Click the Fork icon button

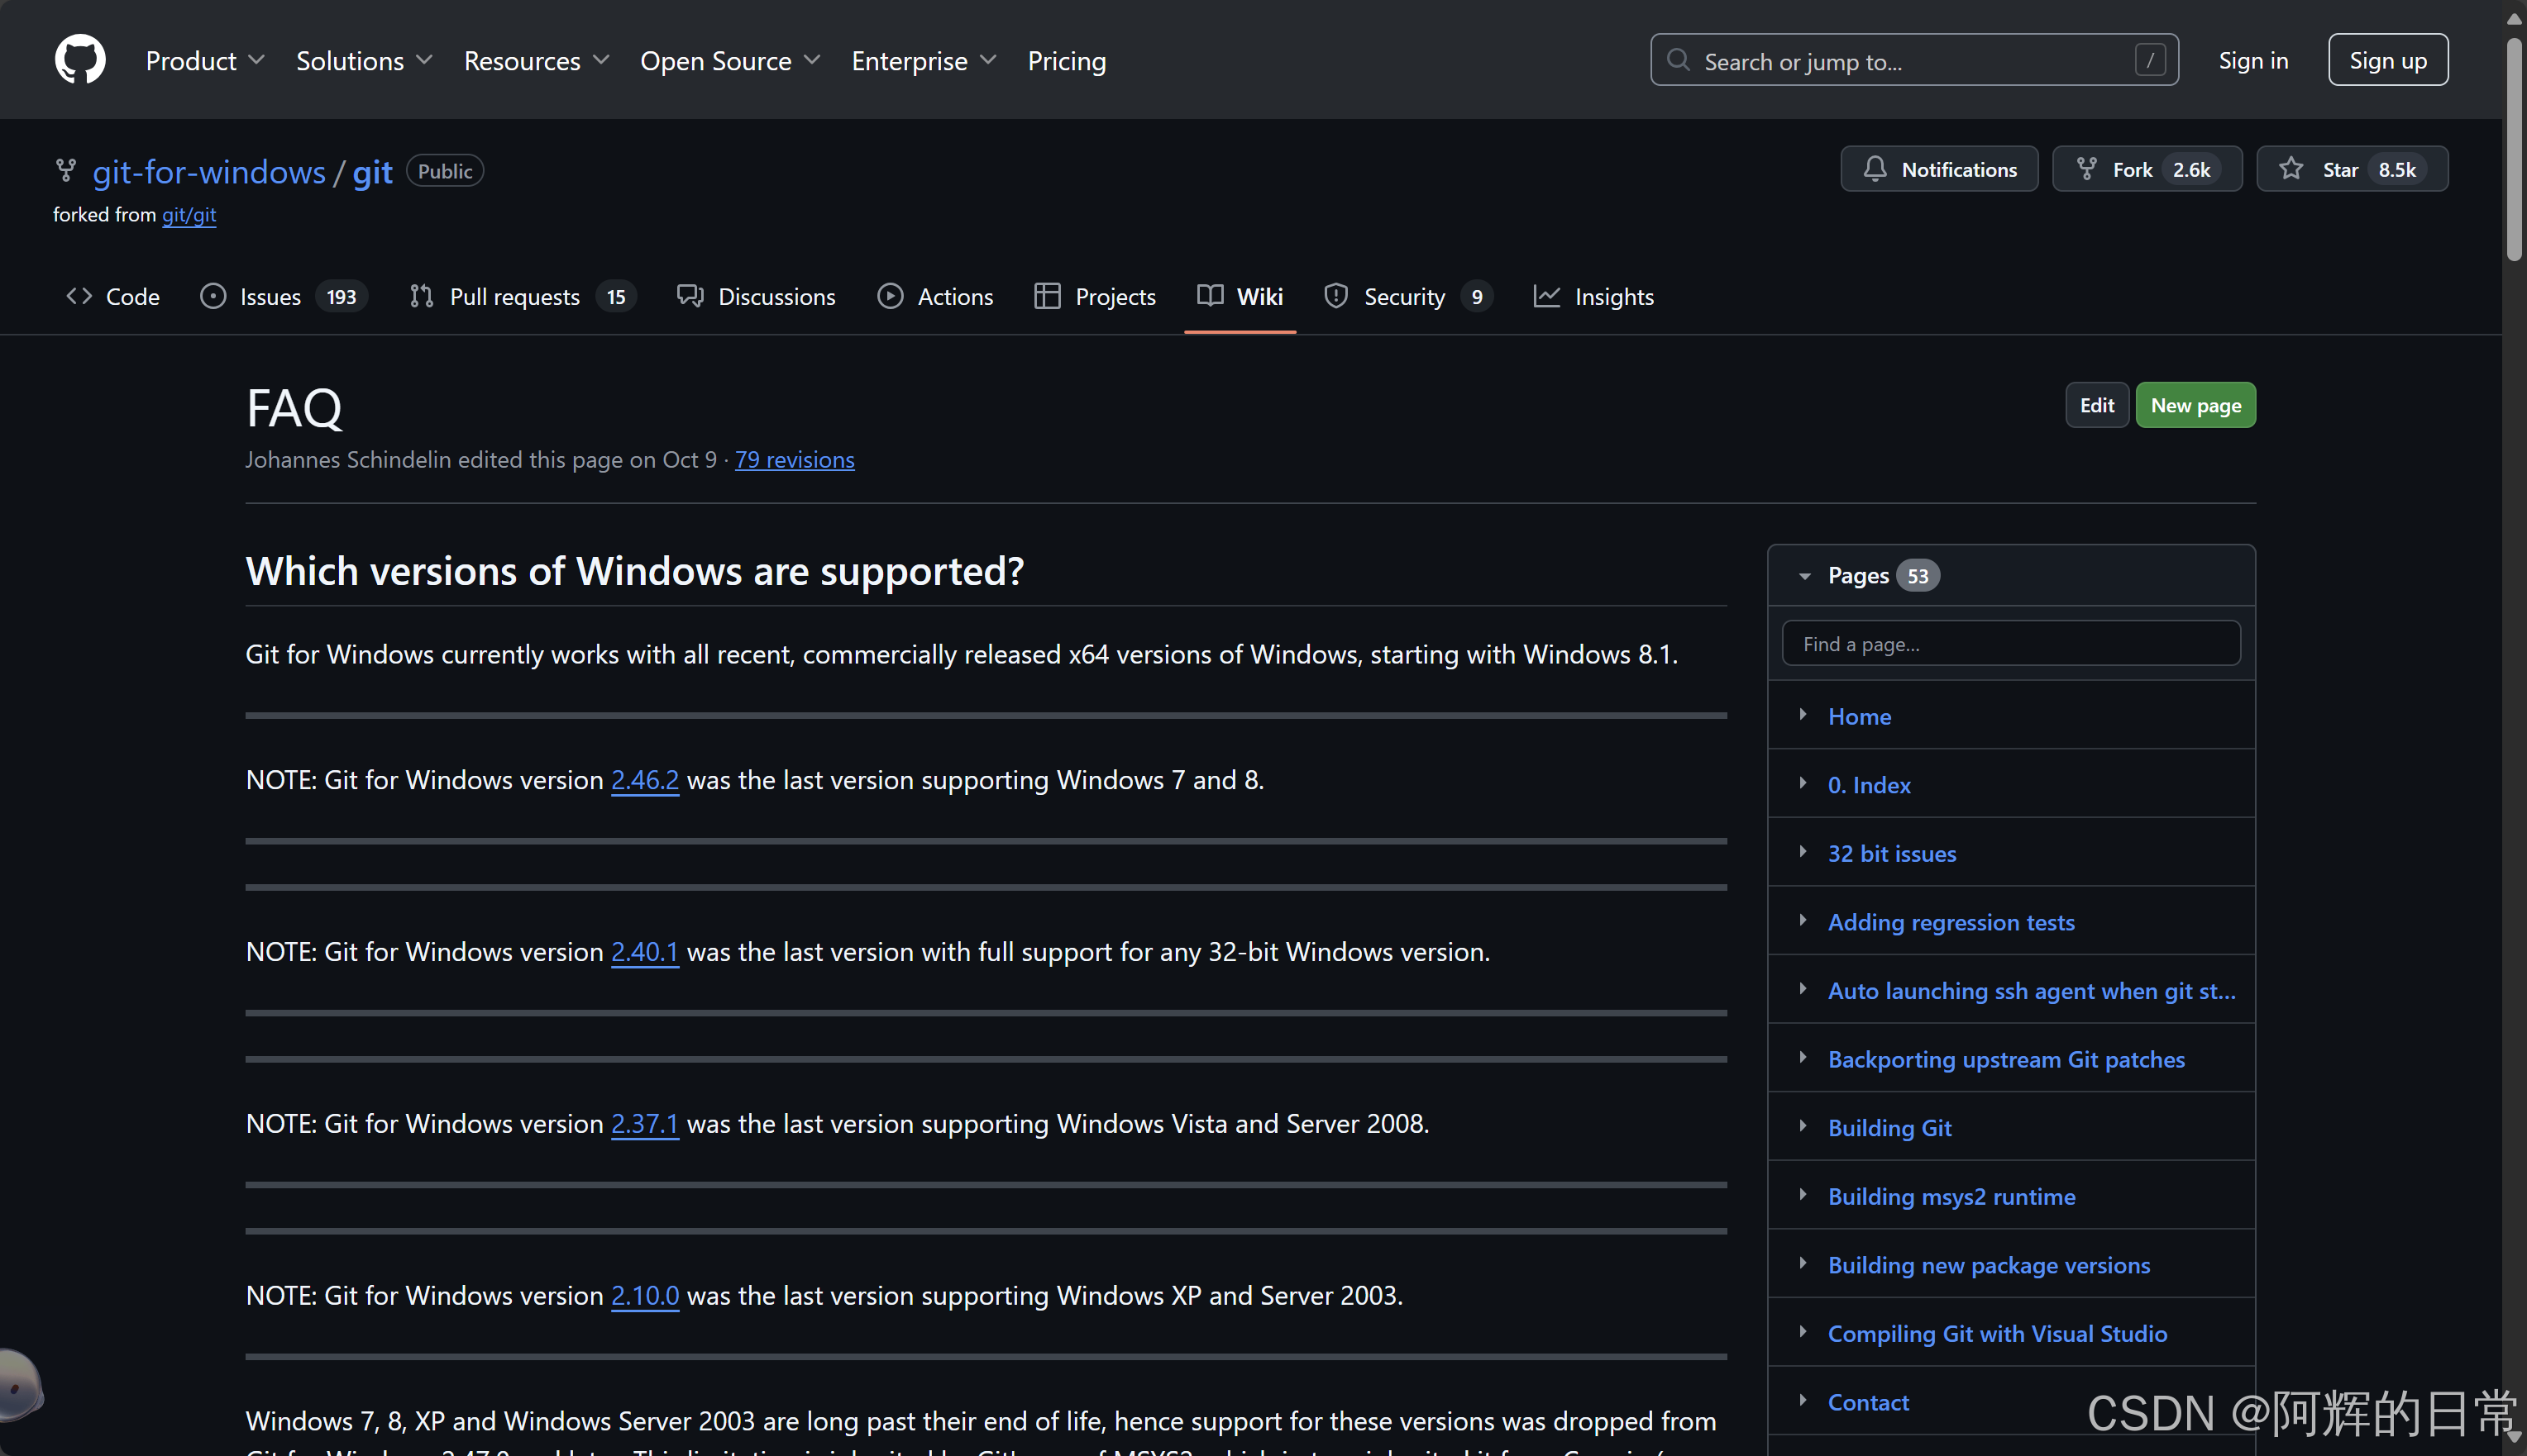click(2087, 169)
